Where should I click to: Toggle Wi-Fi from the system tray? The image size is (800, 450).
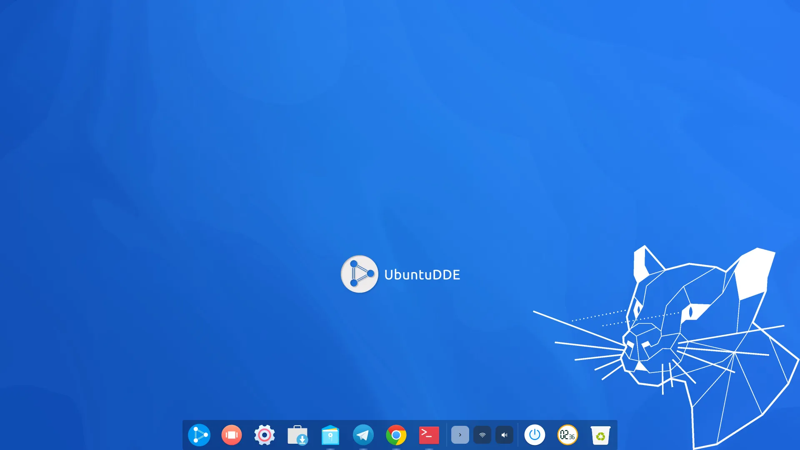[482, 435]
